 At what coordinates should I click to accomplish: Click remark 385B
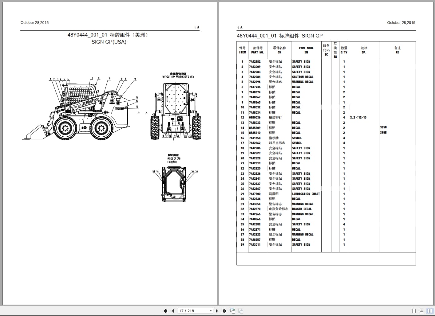[x=383, y=127]
